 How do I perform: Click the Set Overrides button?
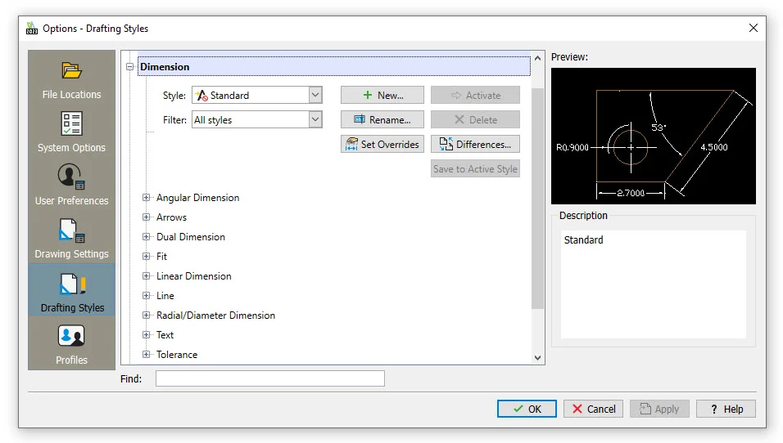[x=382, y=145]
